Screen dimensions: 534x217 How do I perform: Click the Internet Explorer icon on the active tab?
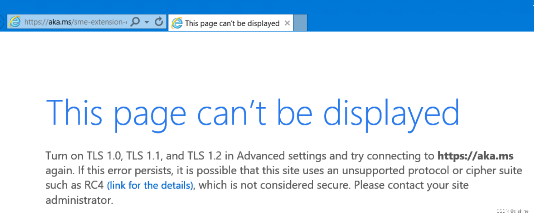click(177, 23)
